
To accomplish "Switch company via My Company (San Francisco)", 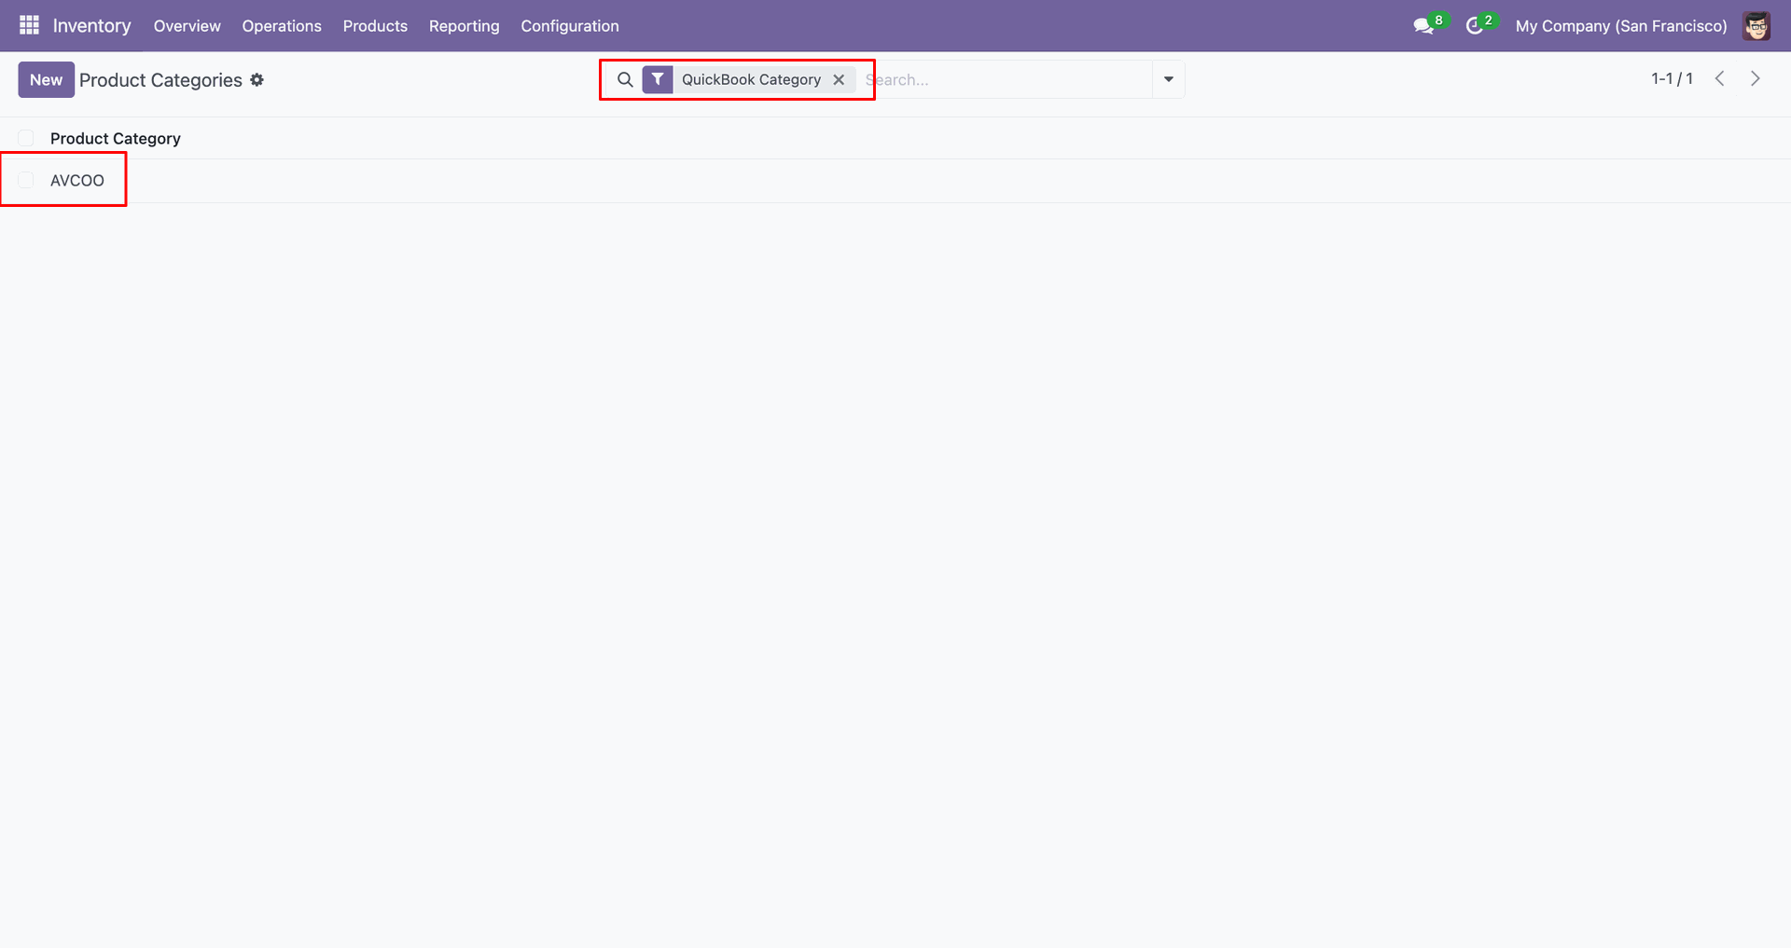I will point(1621,26).
